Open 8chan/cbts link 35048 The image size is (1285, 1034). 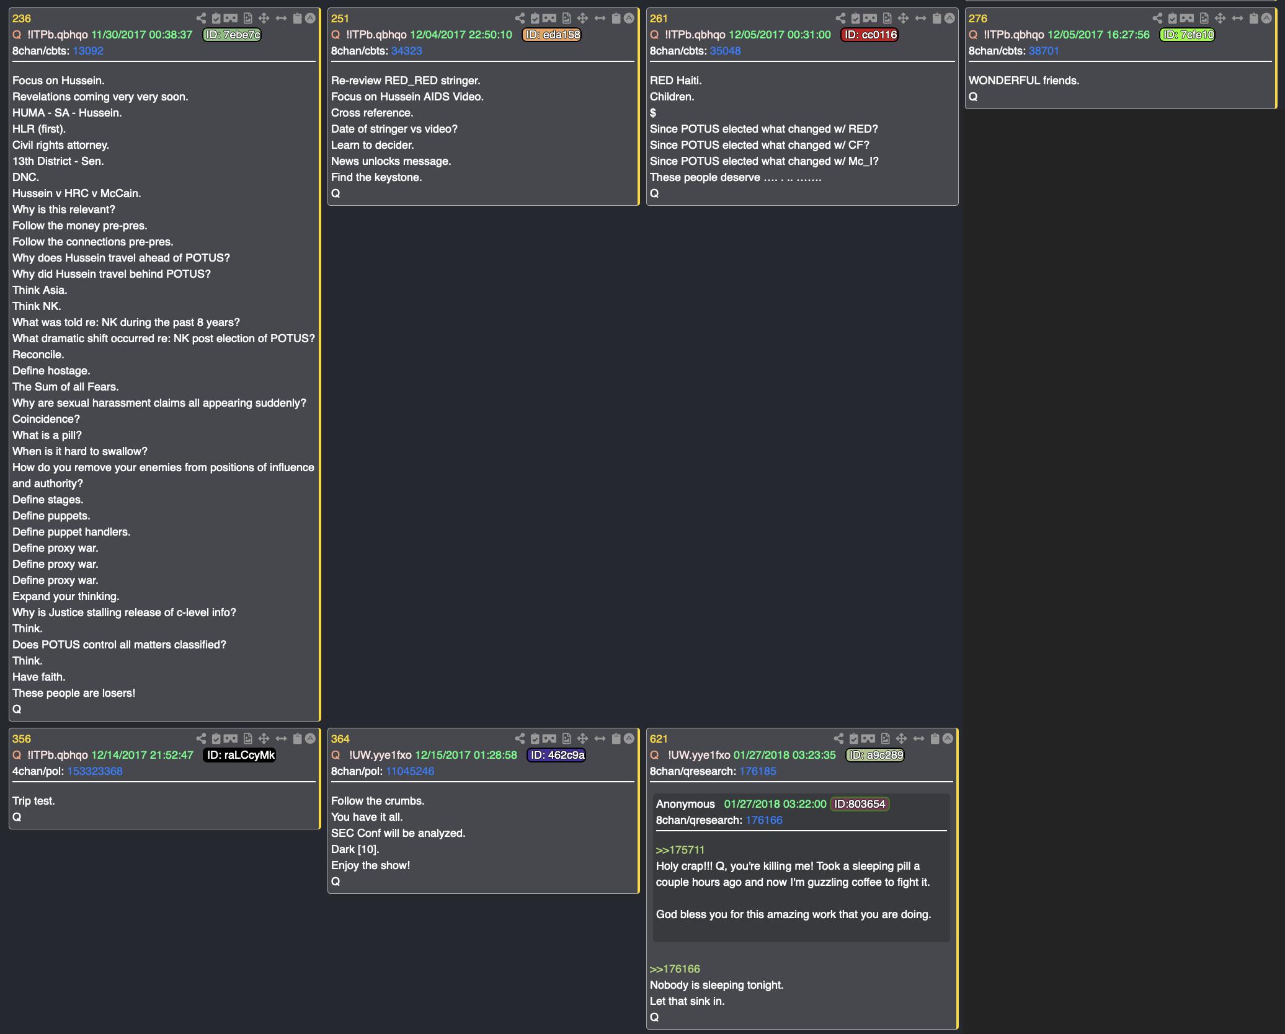point(725,51)
